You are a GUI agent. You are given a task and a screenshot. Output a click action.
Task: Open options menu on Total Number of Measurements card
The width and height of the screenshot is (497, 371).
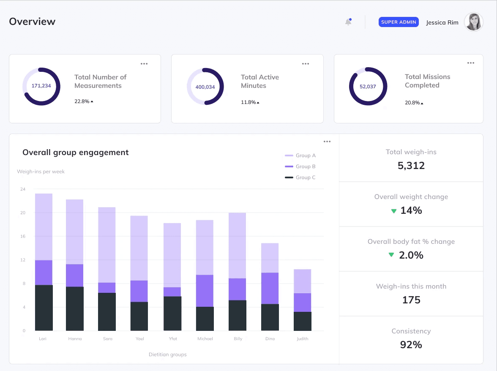pos(144,63)
